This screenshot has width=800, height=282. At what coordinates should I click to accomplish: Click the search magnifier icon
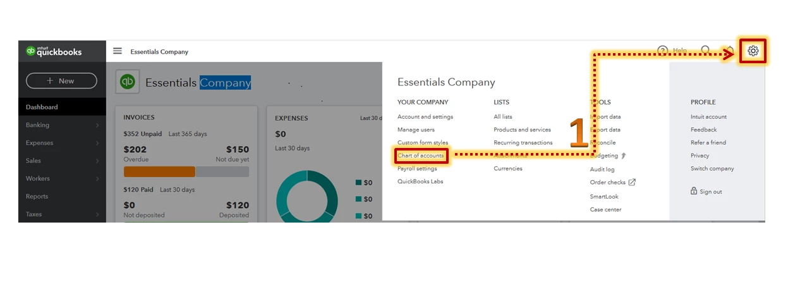[705, 51]
